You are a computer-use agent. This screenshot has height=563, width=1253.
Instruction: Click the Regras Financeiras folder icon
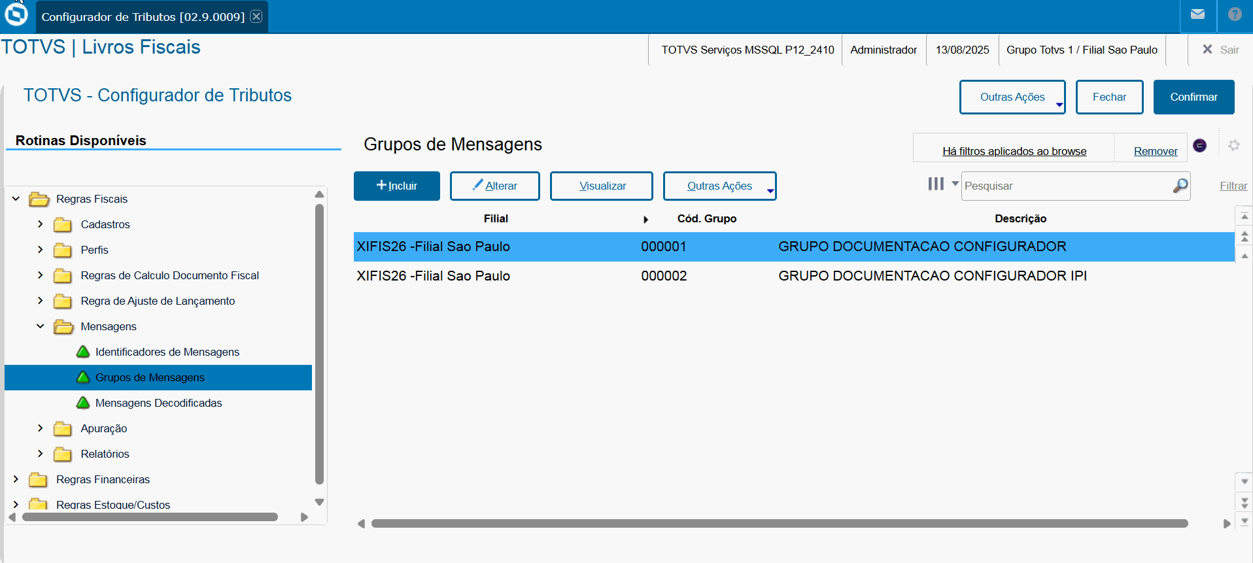[x=38, y=479]
